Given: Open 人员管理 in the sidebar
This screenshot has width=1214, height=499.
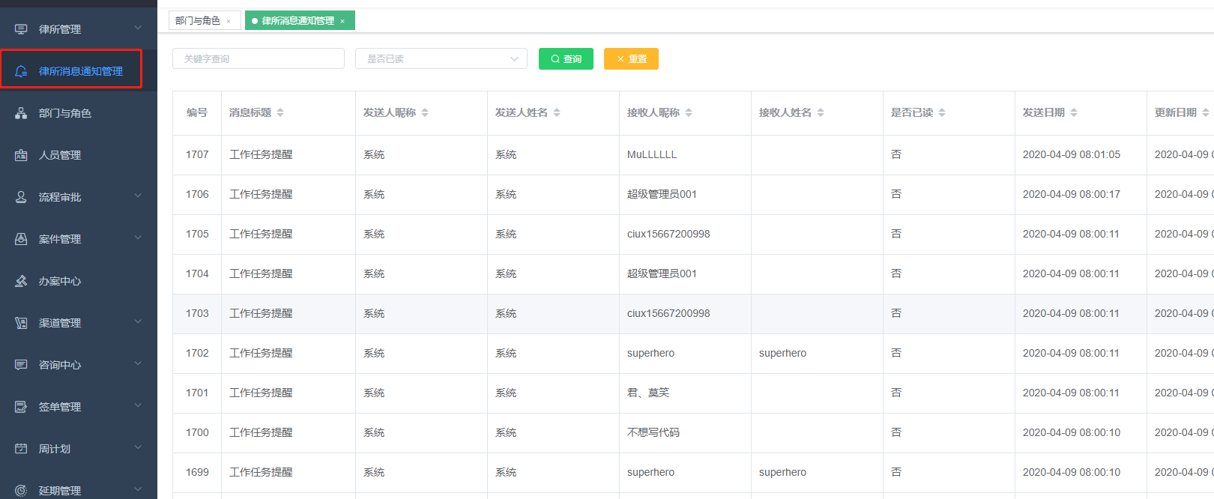Looking at the screenshot, I should 79,155.
